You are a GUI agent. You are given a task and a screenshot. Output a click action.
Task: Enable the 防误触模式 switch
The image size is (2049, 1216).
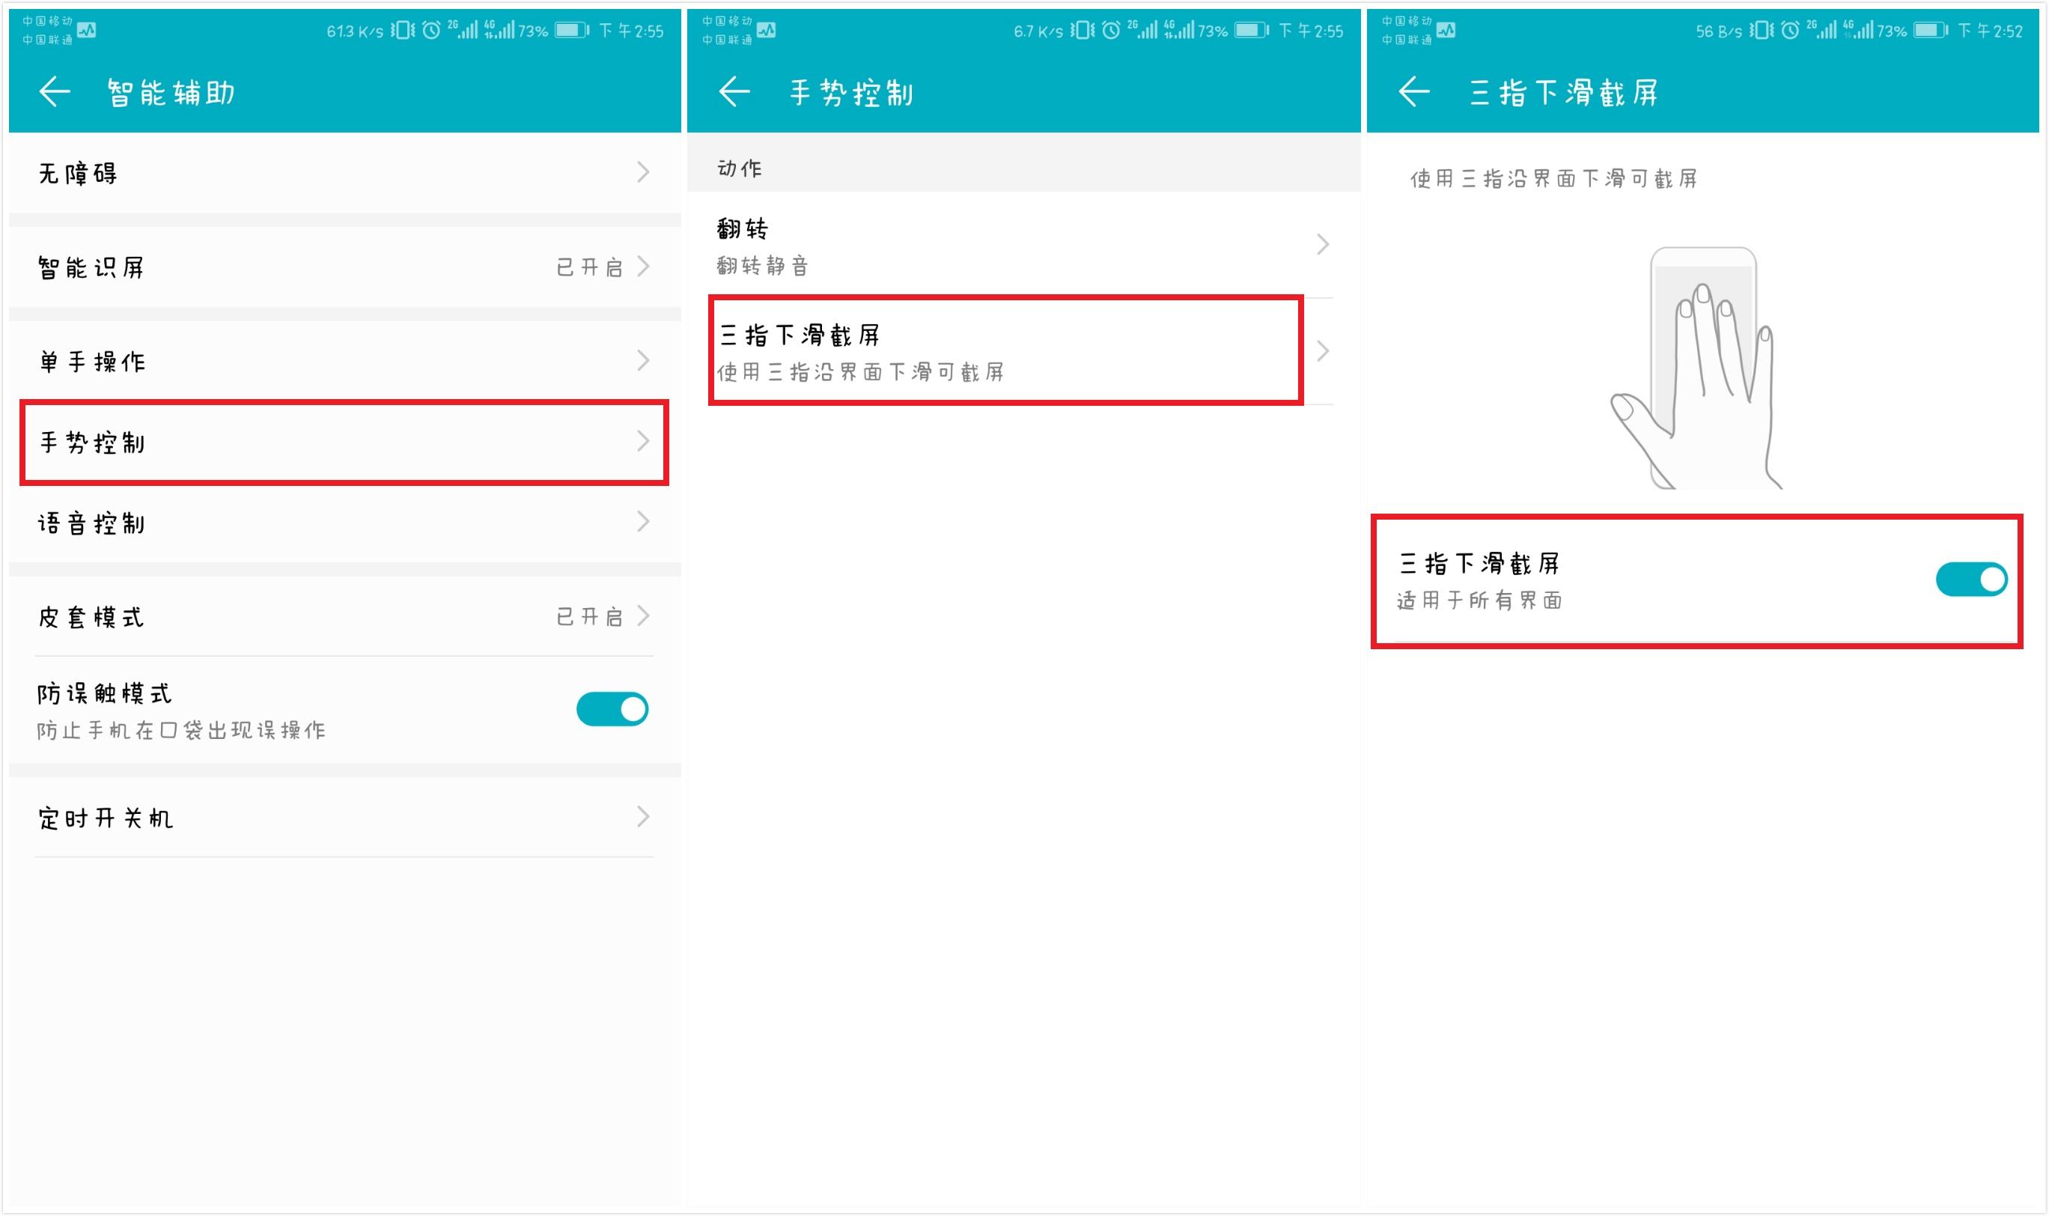(613, 709)
